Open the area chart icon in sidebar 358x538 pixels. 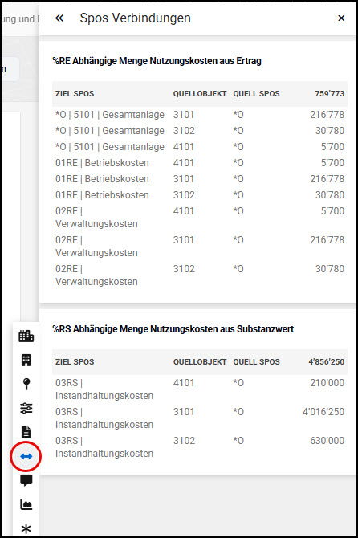[26, 504]
